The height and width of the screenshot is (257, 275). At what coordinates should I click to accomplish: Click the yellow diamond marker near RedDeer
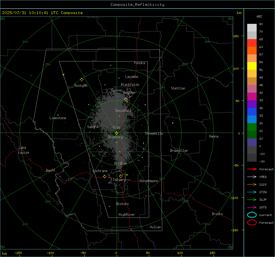[126, 99]
